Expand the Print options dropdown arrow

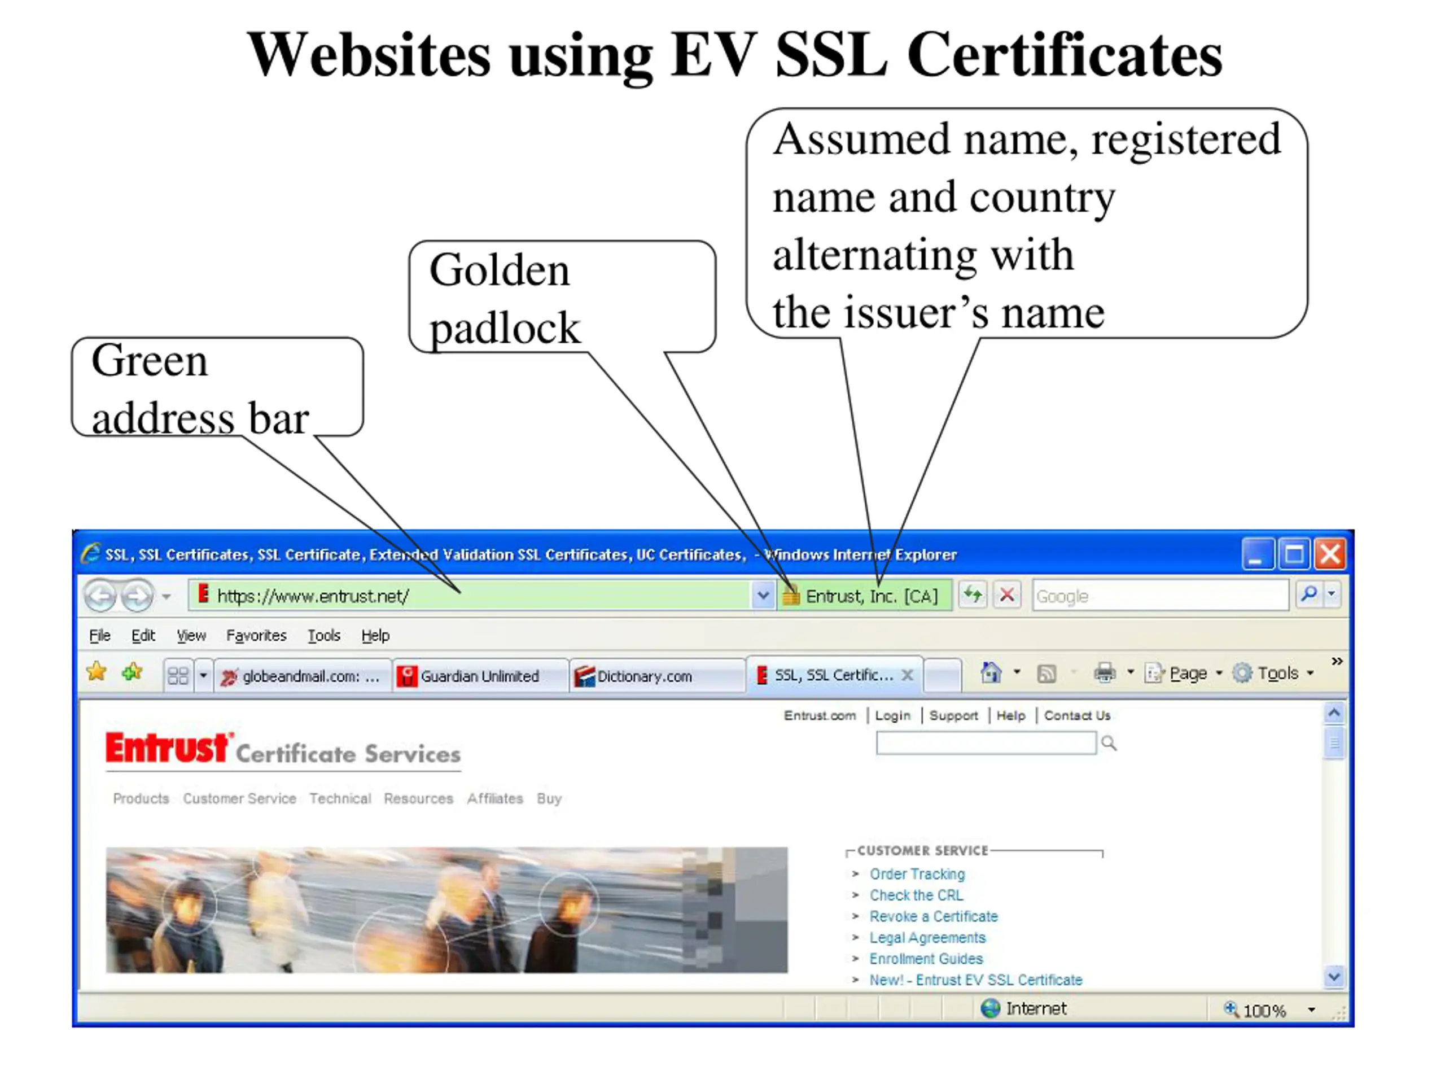coord(1131,672)
